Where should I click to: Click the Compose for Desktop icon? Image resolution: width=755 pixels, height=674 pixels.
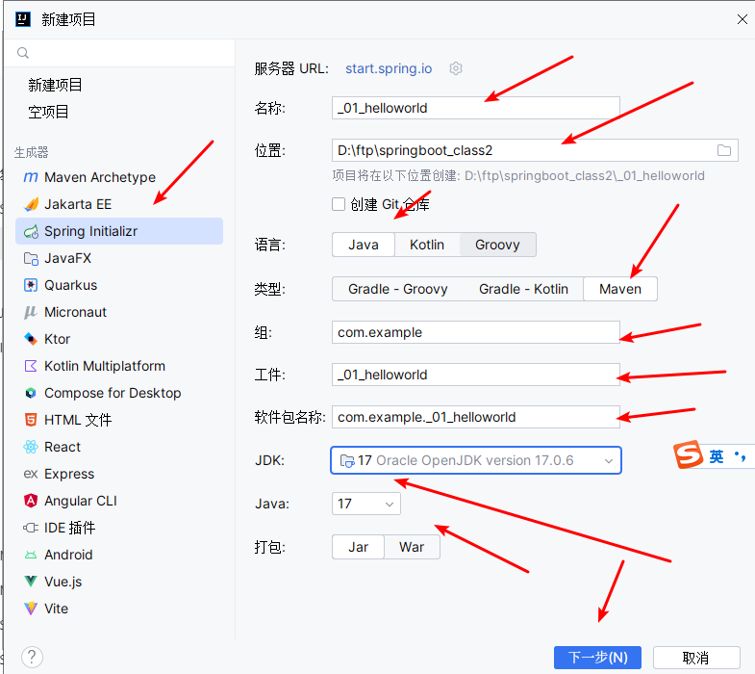31,394
